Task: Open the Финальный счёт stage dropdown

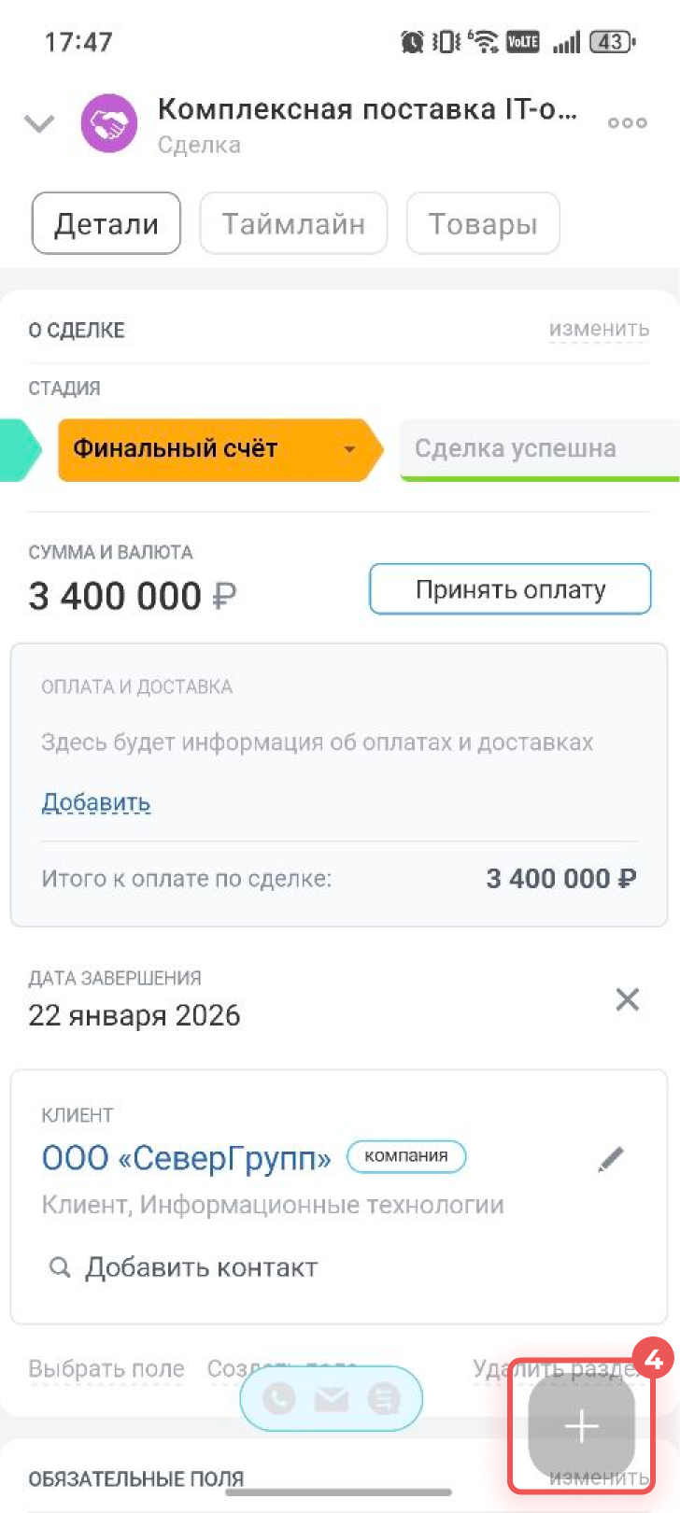Action: (x=348, y=449)
